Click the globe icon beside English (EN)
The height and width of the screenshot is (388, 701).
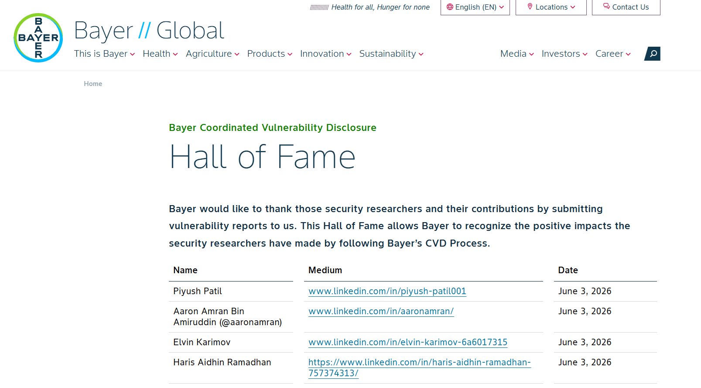[x=450, y=7]
